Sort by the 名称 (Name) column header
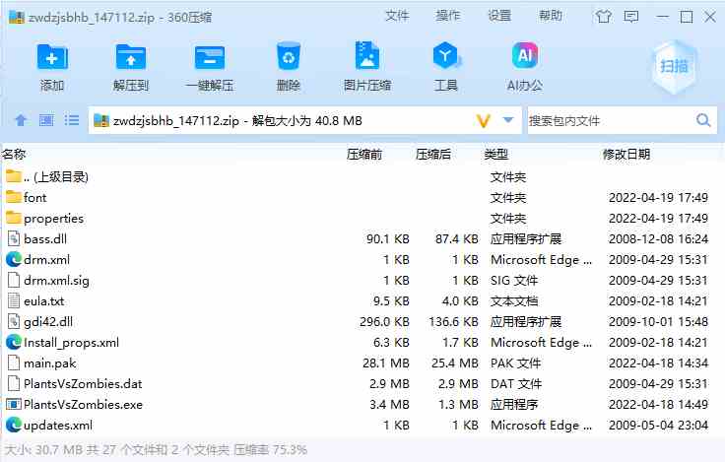 [x=14, y=154]
